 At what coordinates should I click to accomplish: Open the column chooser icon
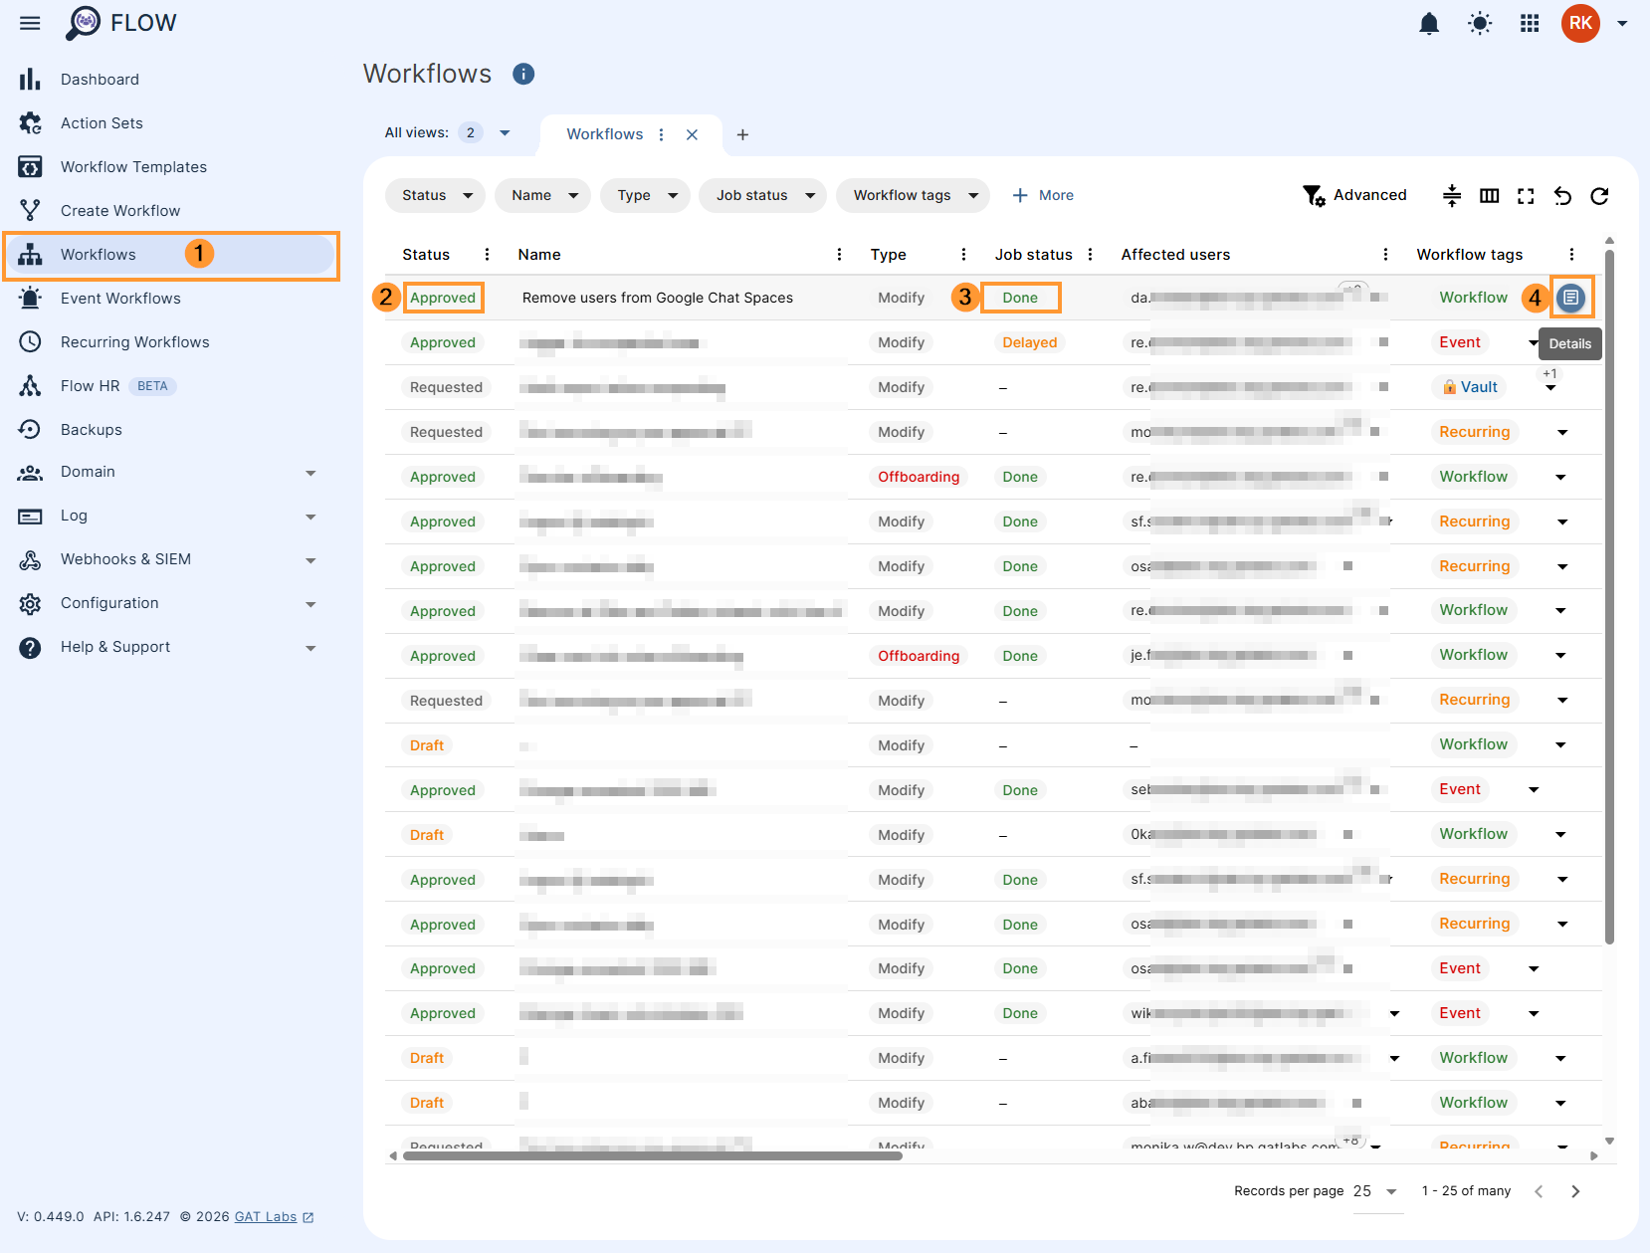[x=1489, y=196]
